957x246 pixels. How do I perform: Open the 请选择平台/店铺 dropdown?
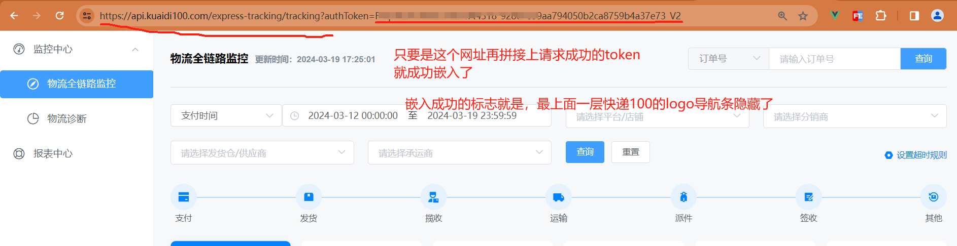tap(658, 116)
